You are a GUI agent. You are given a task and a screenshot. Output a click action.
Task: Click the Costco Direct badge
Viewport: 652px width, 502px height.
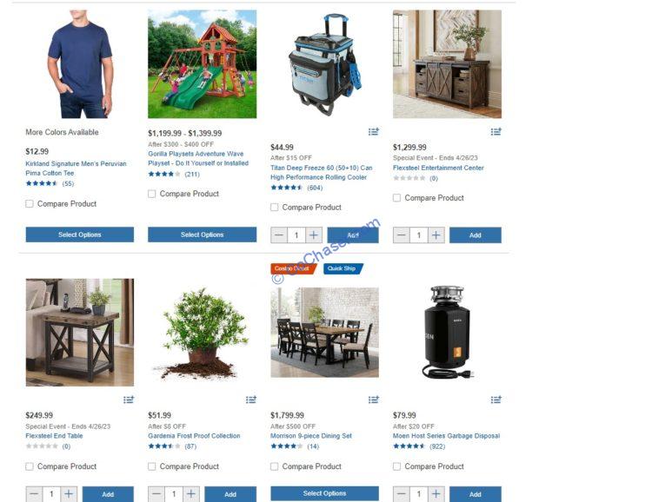click(293, 268)
